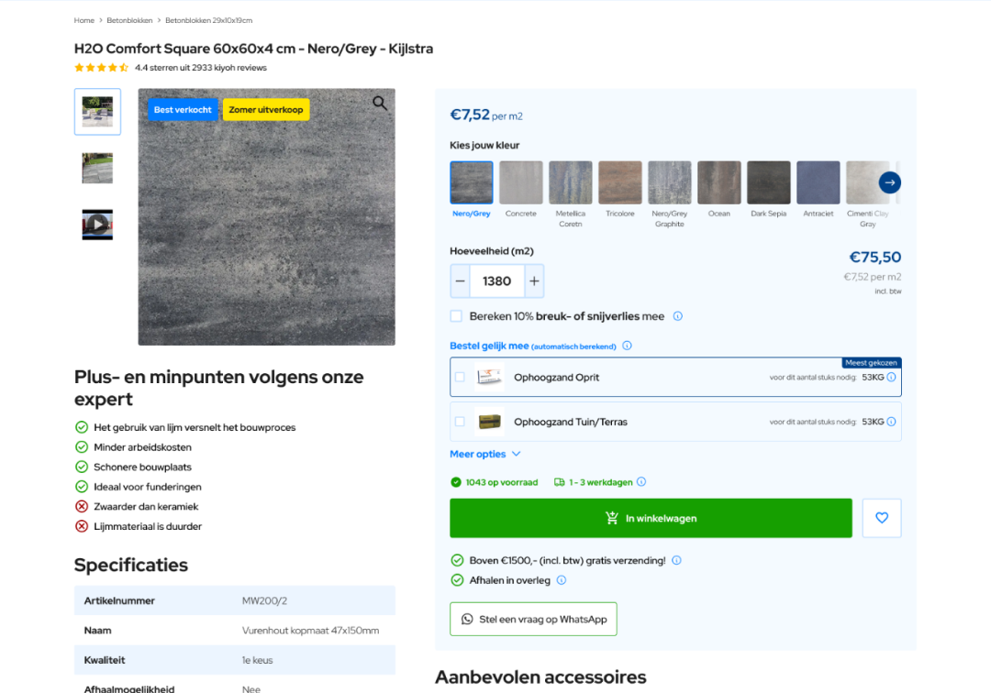Click the star rating icons
Viewport: 991px width, 693px height.
click(101, 68)
